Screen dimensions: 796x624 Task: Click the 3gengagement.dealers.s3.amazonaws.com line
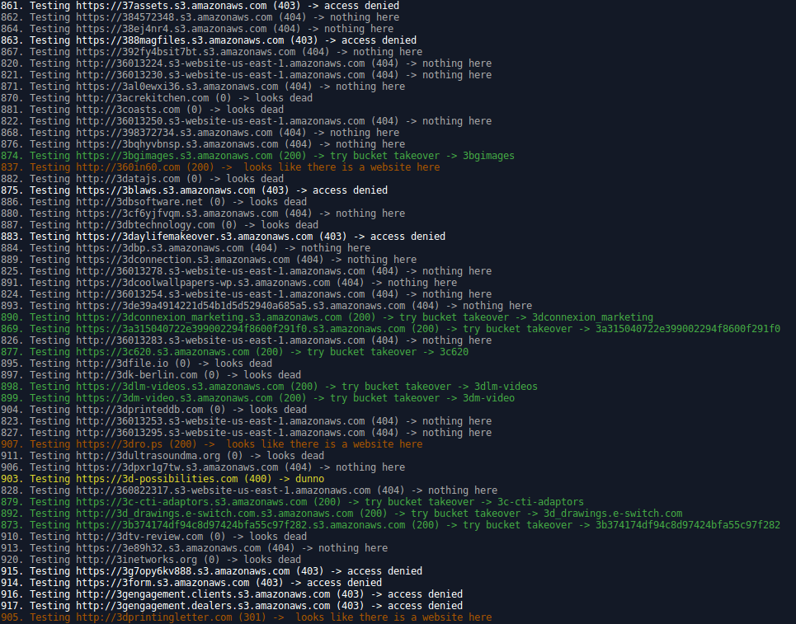pyautogui.click(x=232, y=606)
